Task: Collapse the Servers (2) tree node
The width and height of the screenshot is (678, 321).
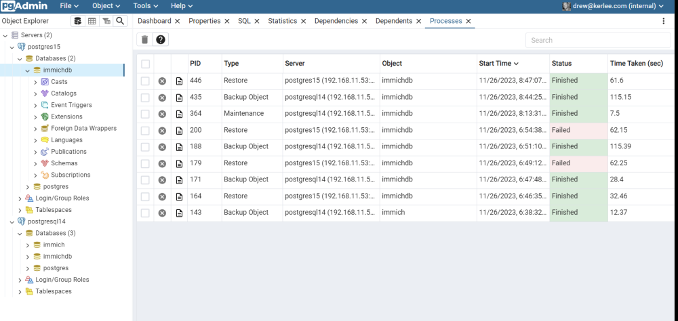Action: click(x=5, y=35)
